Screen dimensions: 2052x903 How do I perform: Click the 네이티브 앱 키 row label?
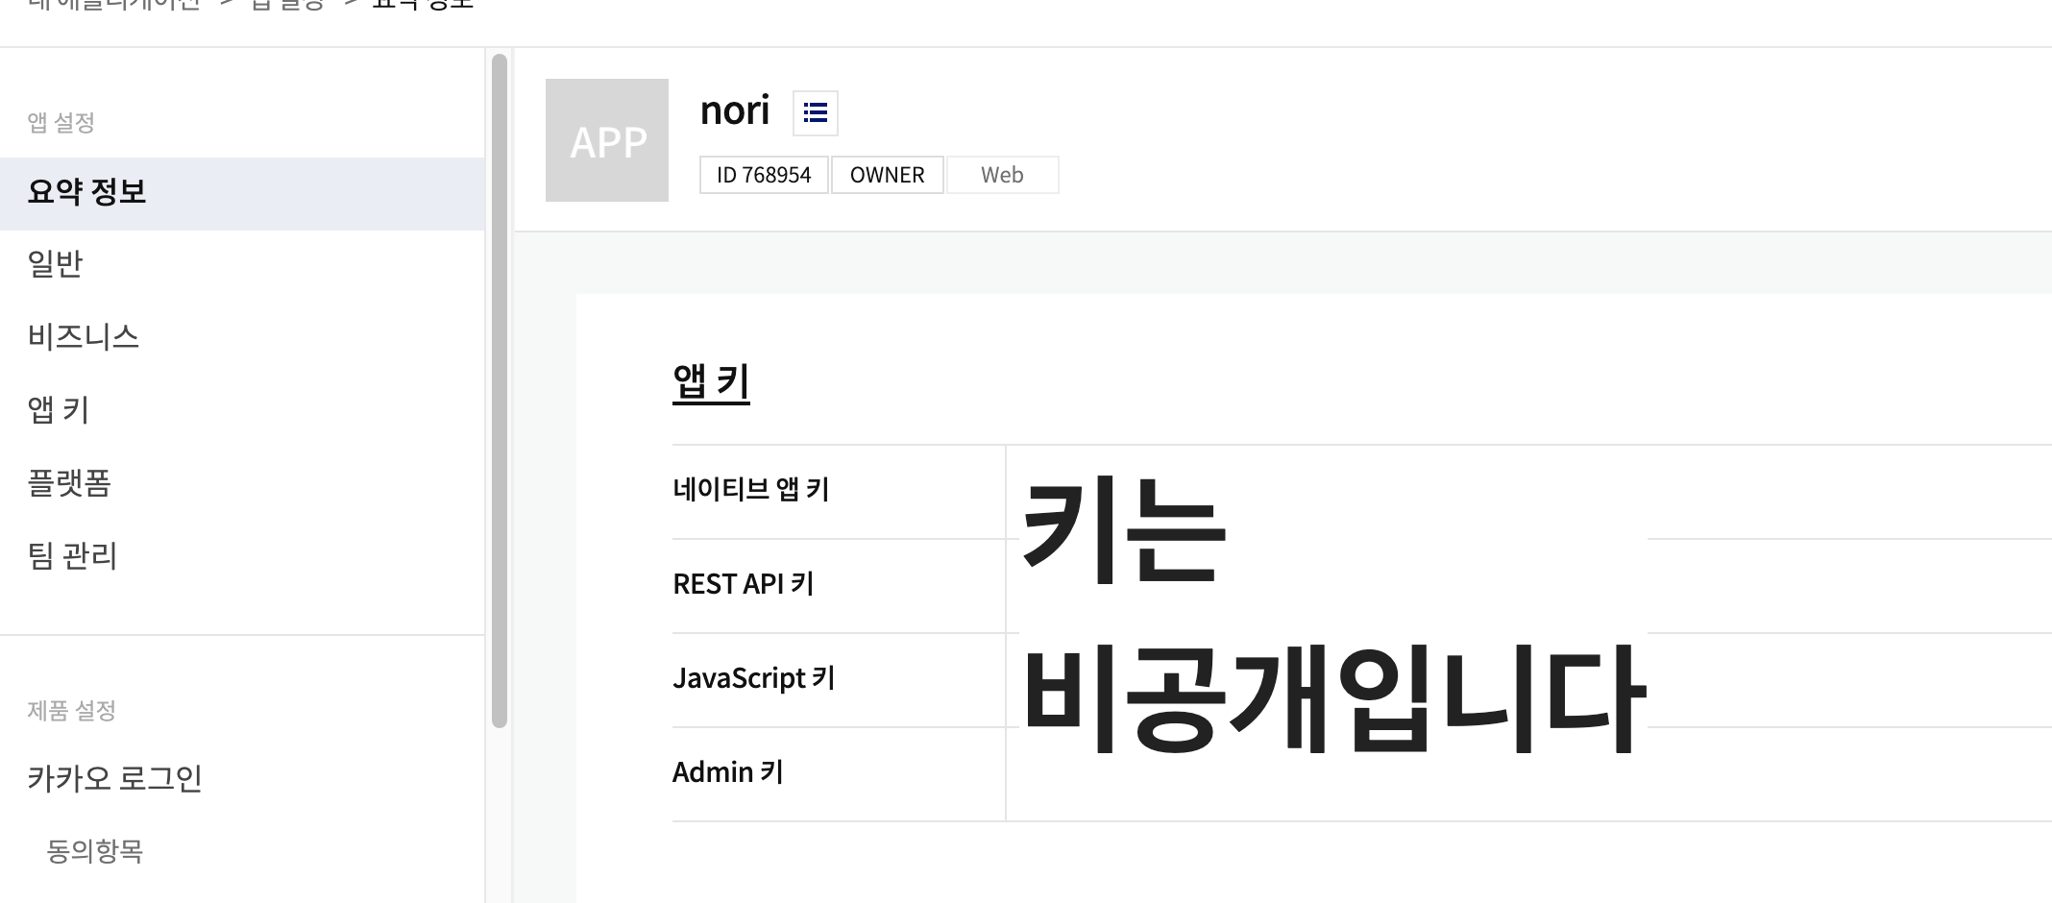point(751,490)
